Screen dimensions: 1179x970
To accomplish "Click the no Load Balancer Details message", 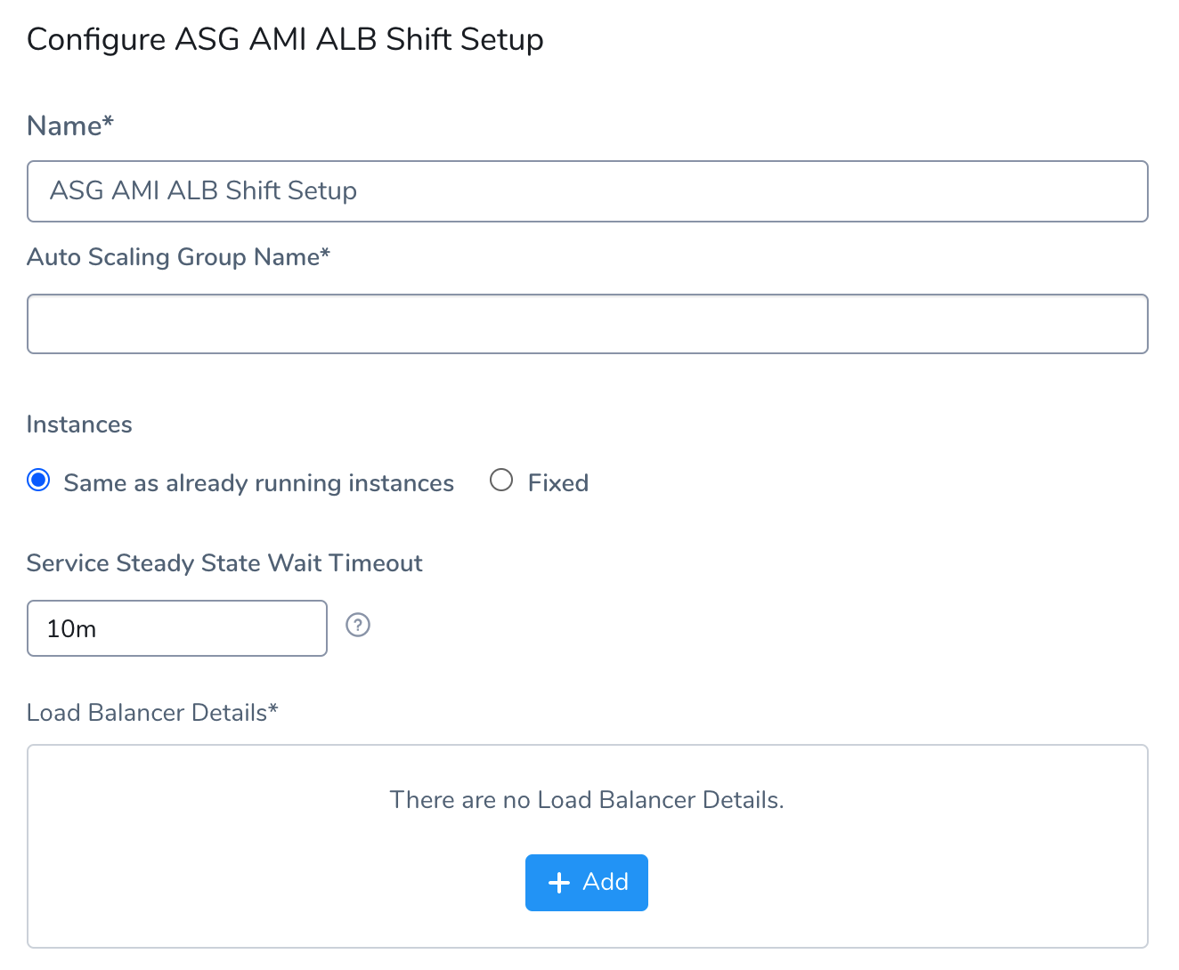I will (587, 800).
